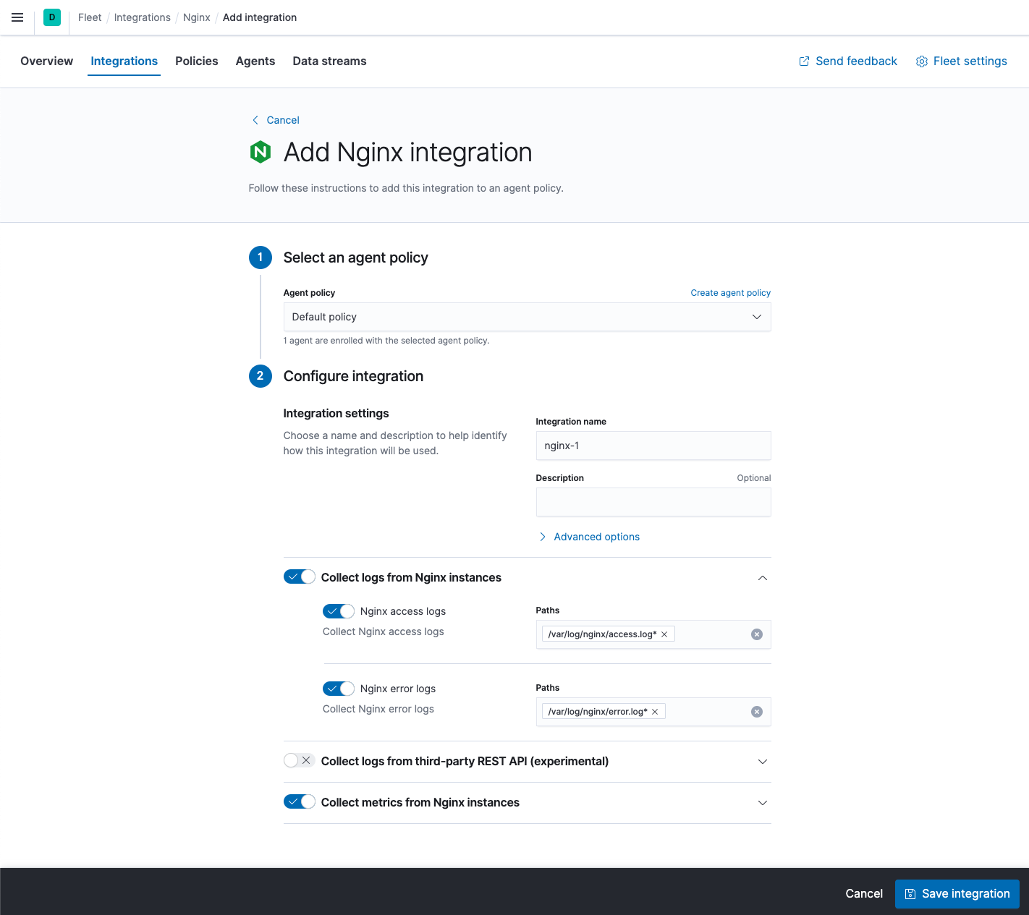Open Fleet settings via the gear icon

[921, 61]
